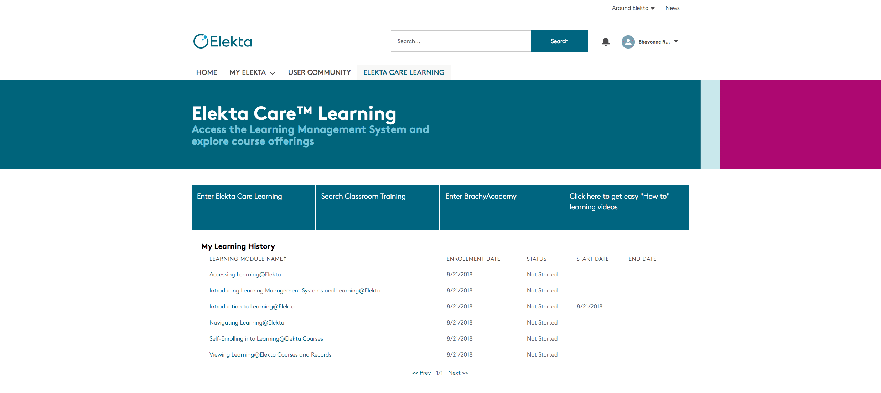Open Self-Enrolling into Learning@Elekta Courses

point(266,338)
